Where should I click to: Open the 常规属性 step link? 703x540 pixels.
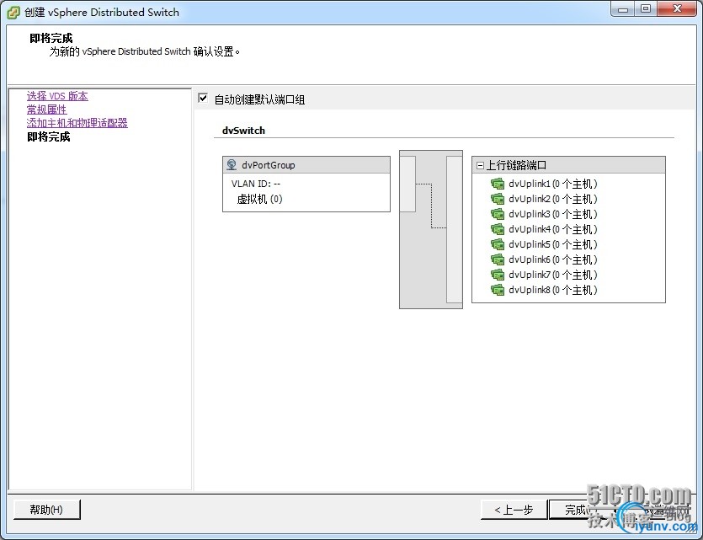tap(46, 110)
